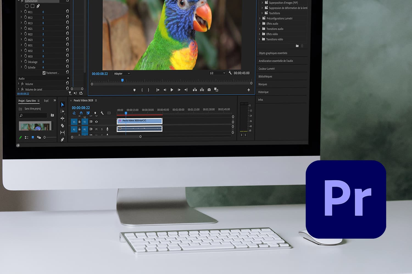Click the Extract button in Program monitor

tap(202, 90)
